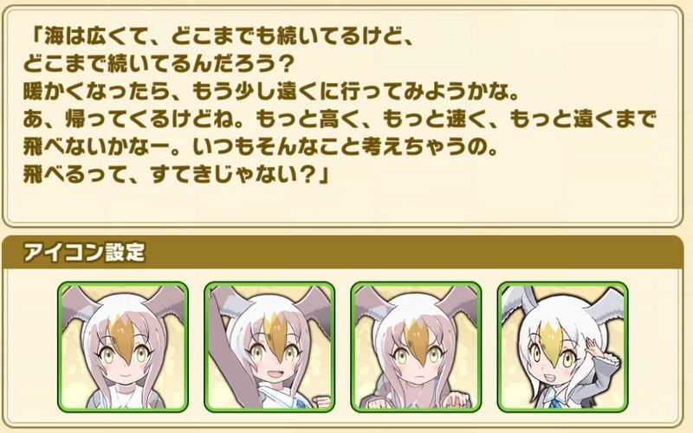Choose the icon with raised arm cheering

(x=269, y=347)
